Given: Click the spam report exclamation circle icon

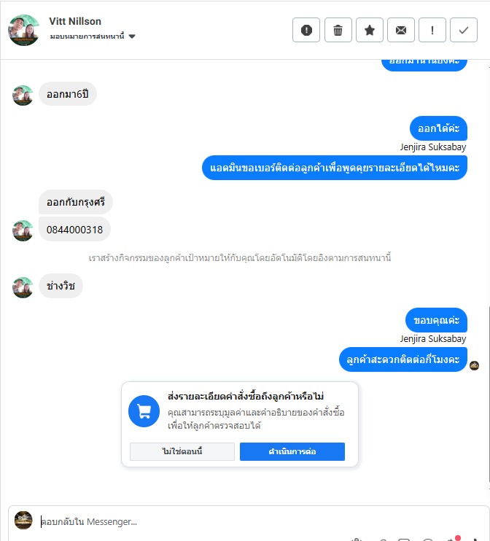Looking at the screenshot, I should click(x=306, y=30).
